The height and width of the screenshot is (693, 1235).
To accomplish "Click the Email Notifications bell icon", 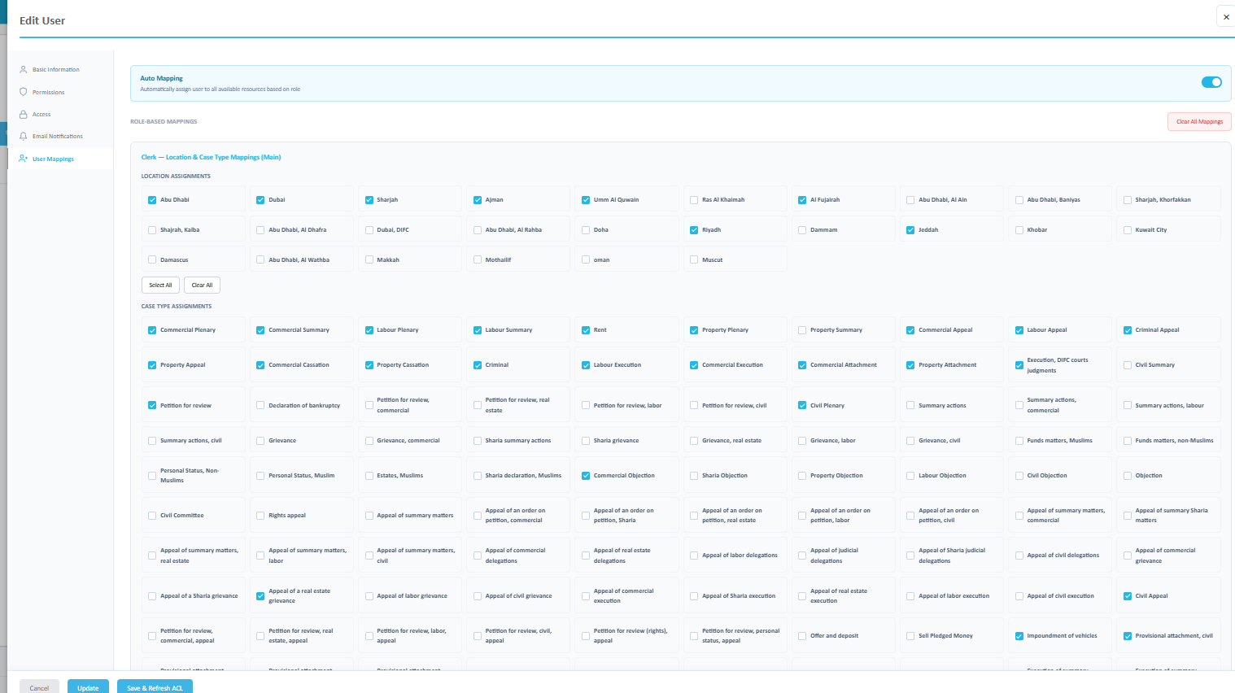I will (x=24, y=136).
